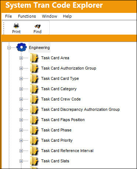This screenshot has width=137, height=169.
Task: Select the Task Card Flaps Position row
Action: 63,120
